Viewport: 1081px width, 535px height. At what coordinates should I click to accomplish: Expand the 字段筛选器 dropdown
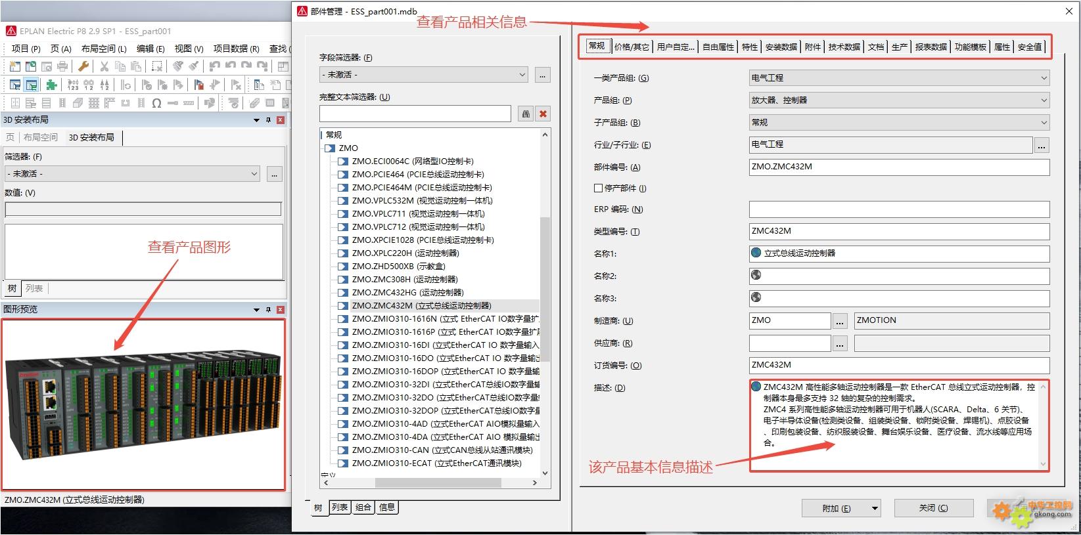coord(522,75)
